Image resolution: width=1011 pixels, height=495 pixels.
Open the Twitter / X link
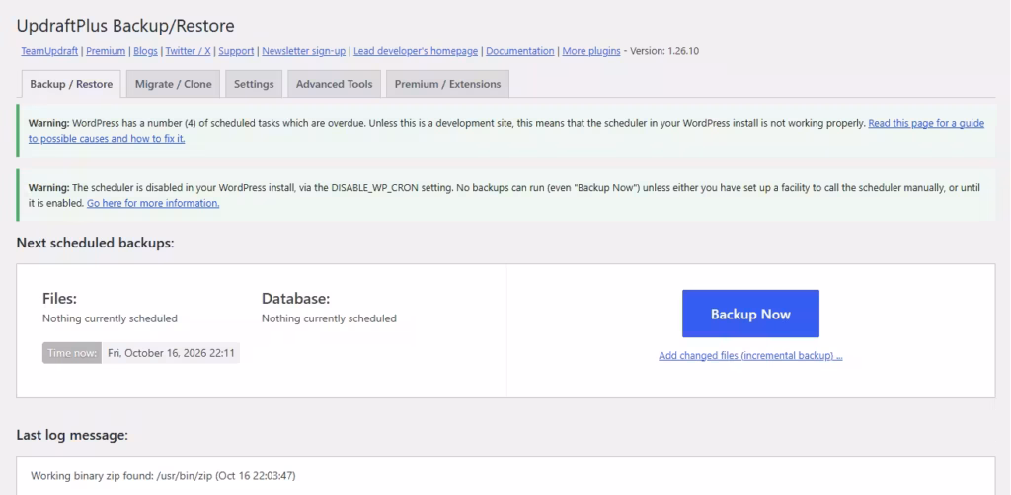click(188, 51)
